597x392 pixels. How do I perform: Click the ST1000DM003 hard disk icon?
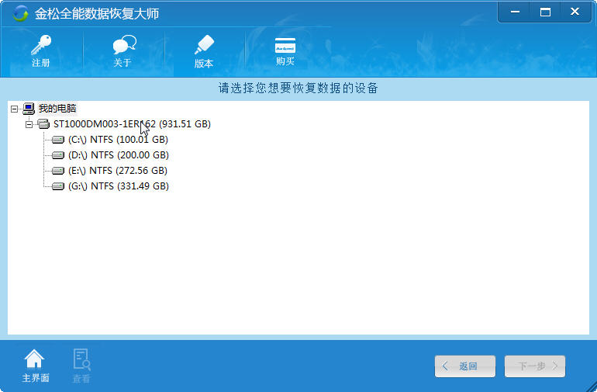tap(43, 124)
